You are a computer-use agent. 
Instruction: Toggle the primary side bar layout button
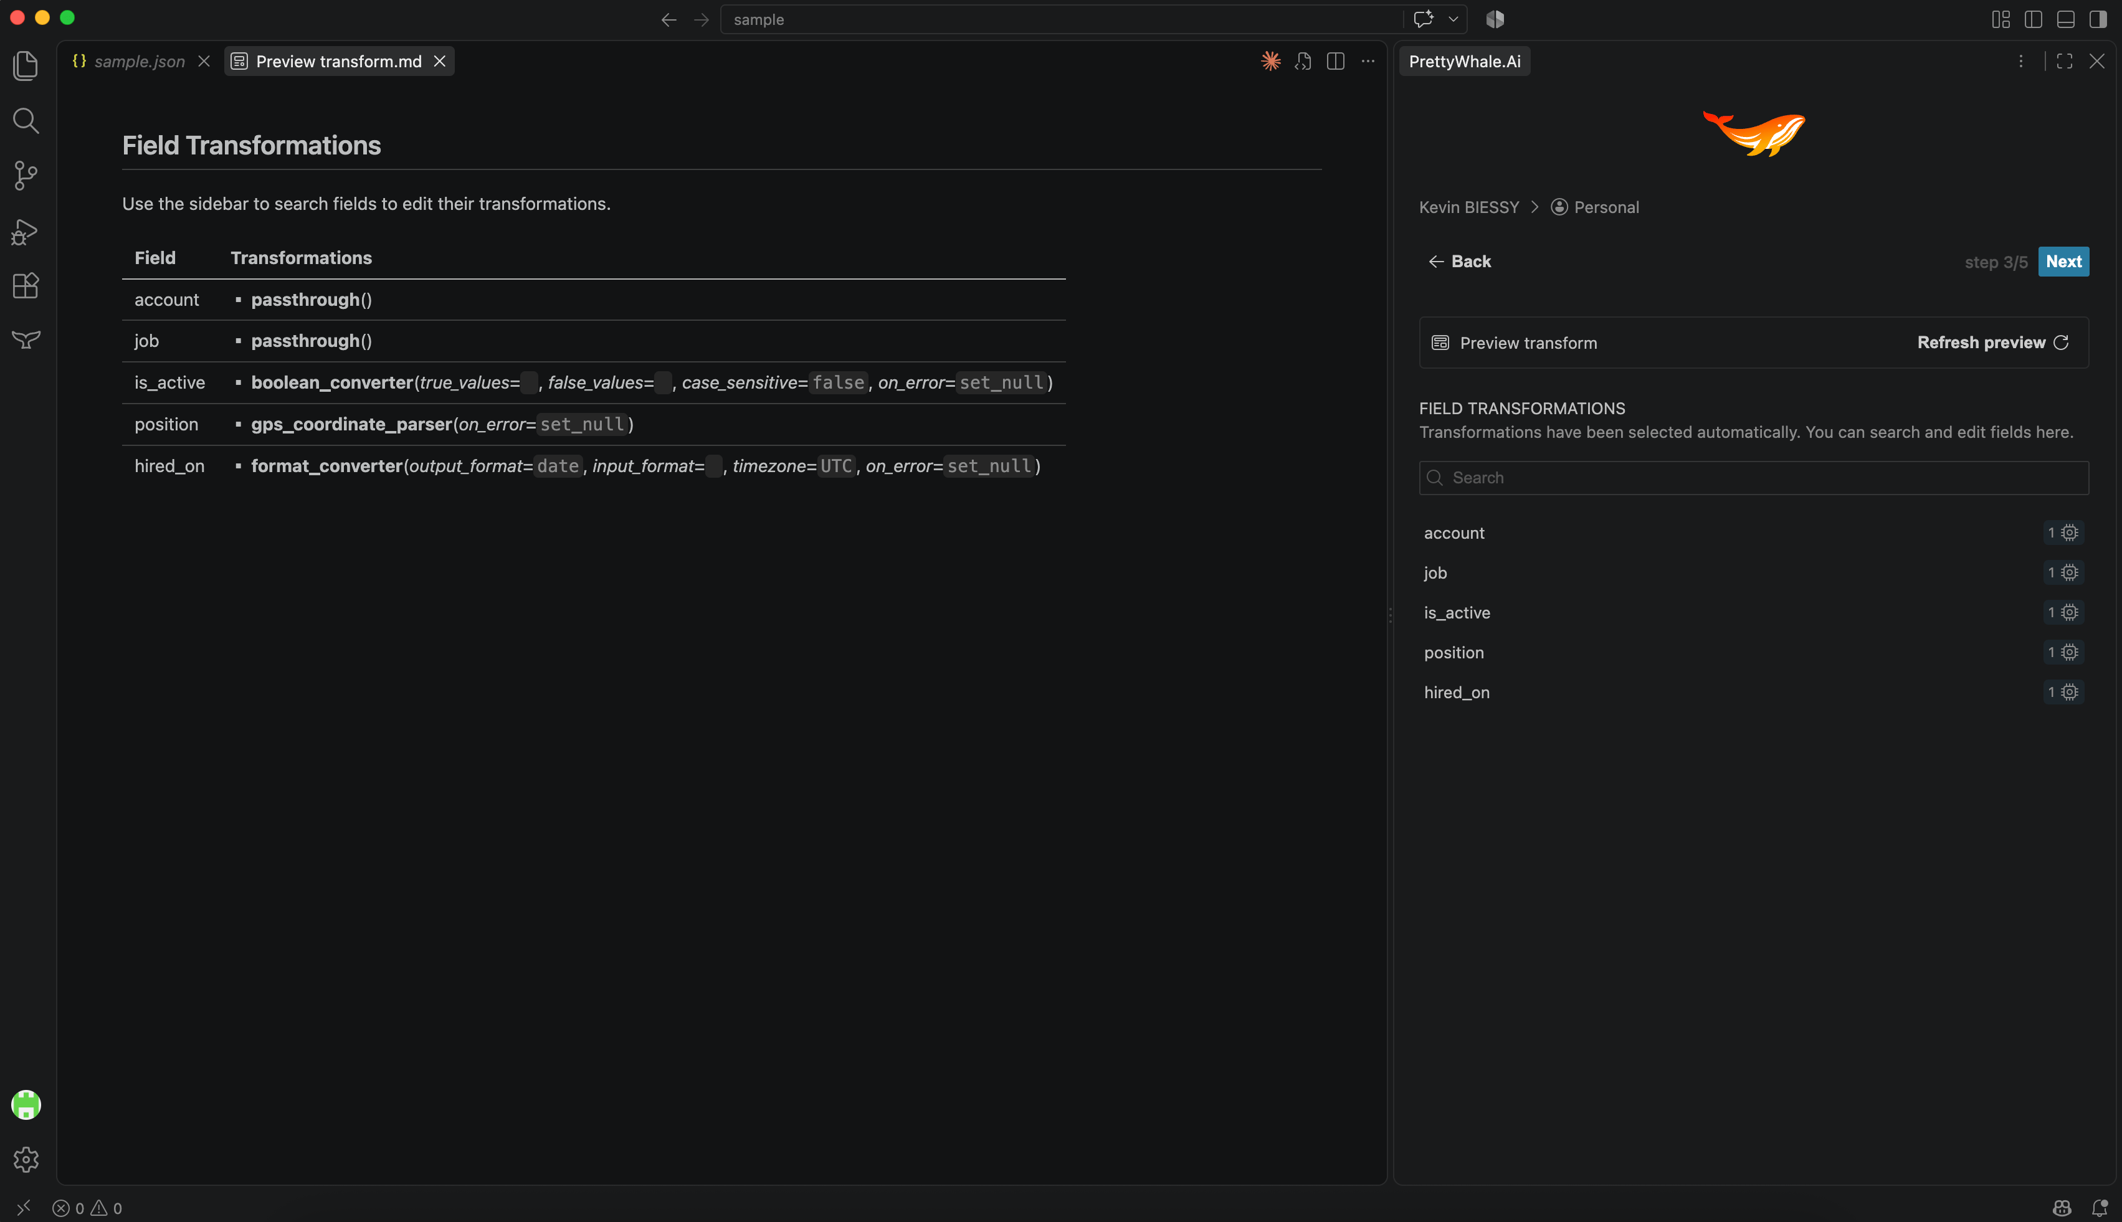click(x=2033, y=19)
